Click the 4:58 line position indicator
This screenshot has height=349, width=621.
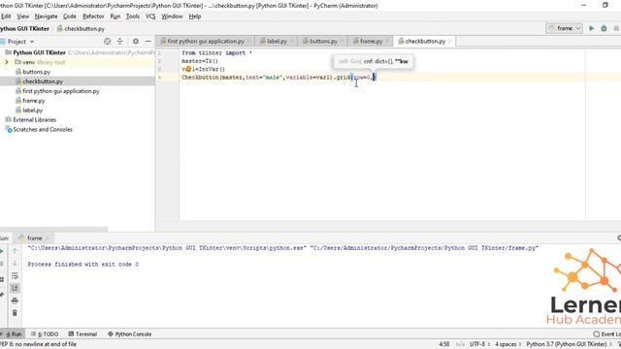pyautogui.click(x=444, y=344)
